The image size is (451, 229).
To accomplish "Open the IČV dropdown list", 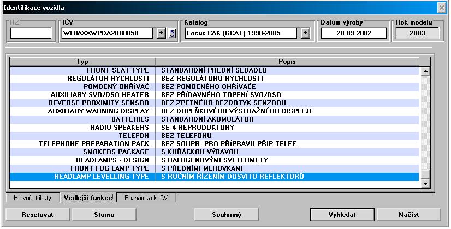I will point(161,33).
